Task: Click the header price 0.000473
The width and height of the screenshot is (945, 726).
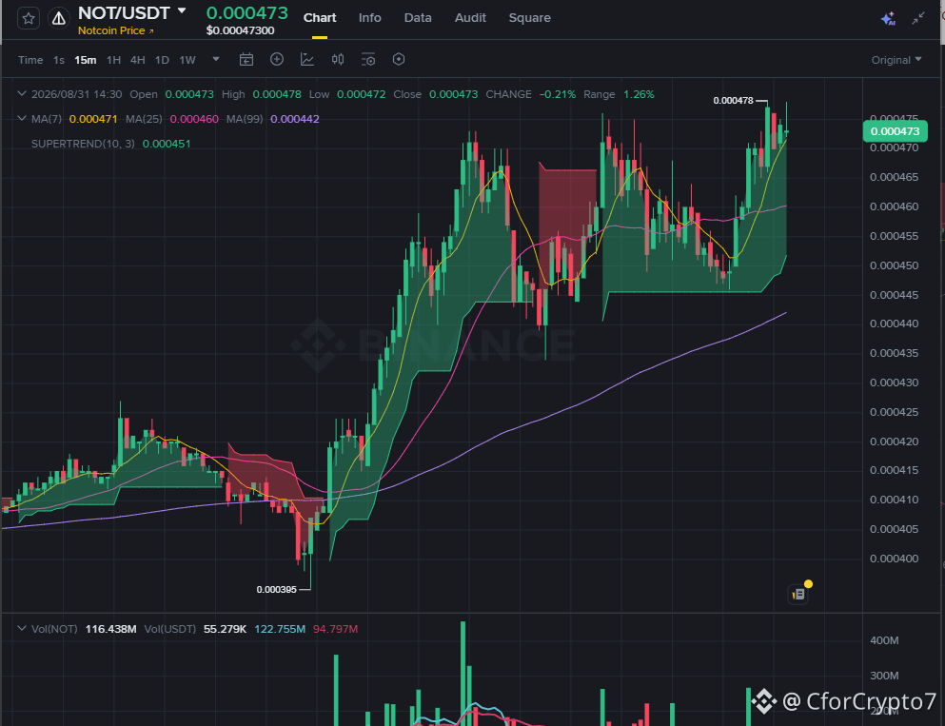Action: [x=247, y=12]
